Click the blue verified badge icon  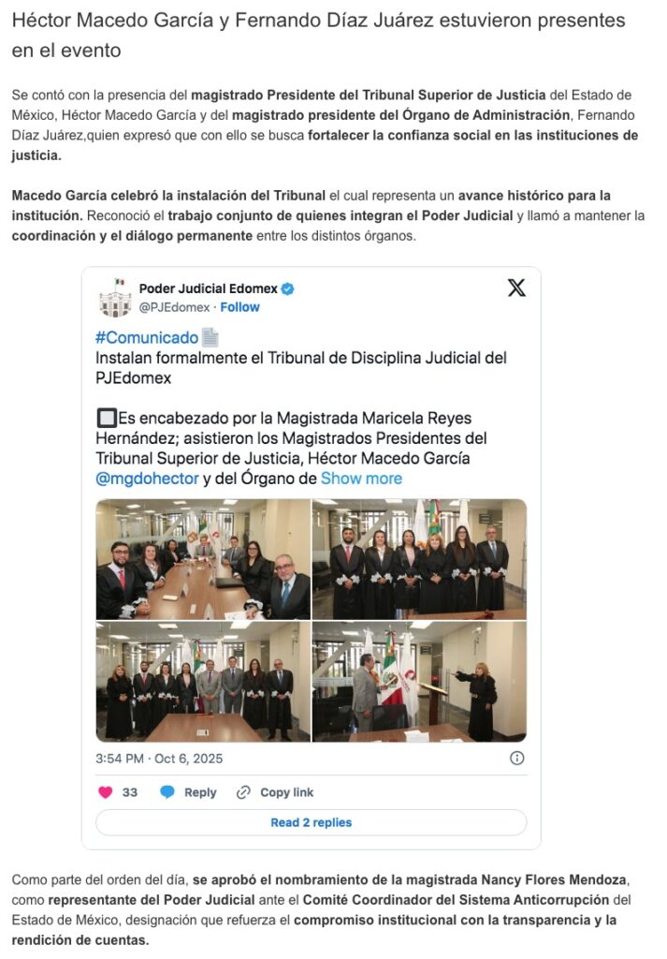point(287,288)
